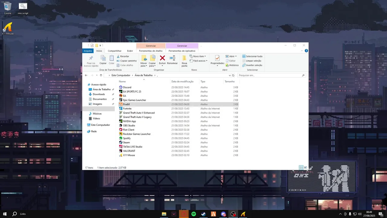Switch to large thumbnails view toggle
The width and height of the screenshot is (387, 218).
(306, 167)
